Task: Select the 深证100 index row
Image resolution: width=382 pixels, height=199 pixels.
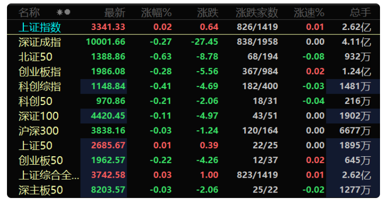Action: 193,116
